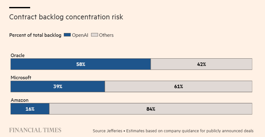265x137 pixels.
Task: Click the 'Estimates based on company guidance' note
Action: [190, 131]
